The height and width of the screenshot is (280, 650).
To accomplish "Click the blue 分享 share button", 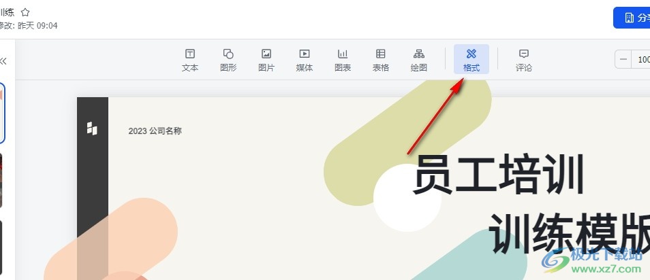I will click(x=632, y=18).
